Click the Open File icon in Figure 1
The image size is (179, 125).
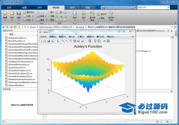[45, 41]
